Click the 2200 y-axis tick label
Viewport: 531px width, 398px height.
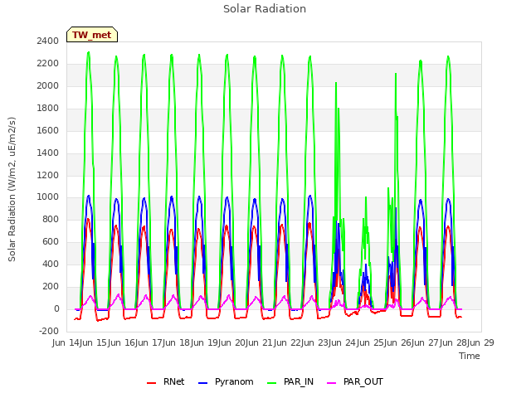(48, 63)
